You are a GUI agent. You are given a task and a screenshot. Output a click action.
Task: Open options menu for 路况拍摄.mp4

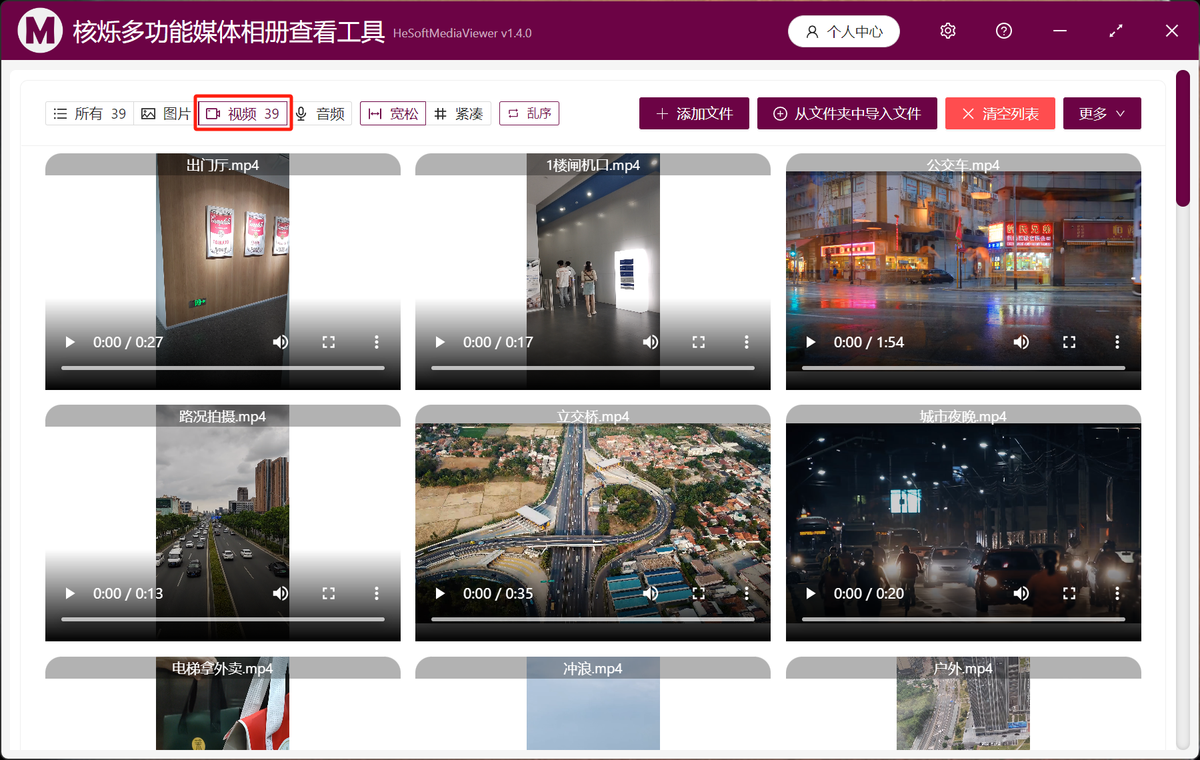(377, 593)
